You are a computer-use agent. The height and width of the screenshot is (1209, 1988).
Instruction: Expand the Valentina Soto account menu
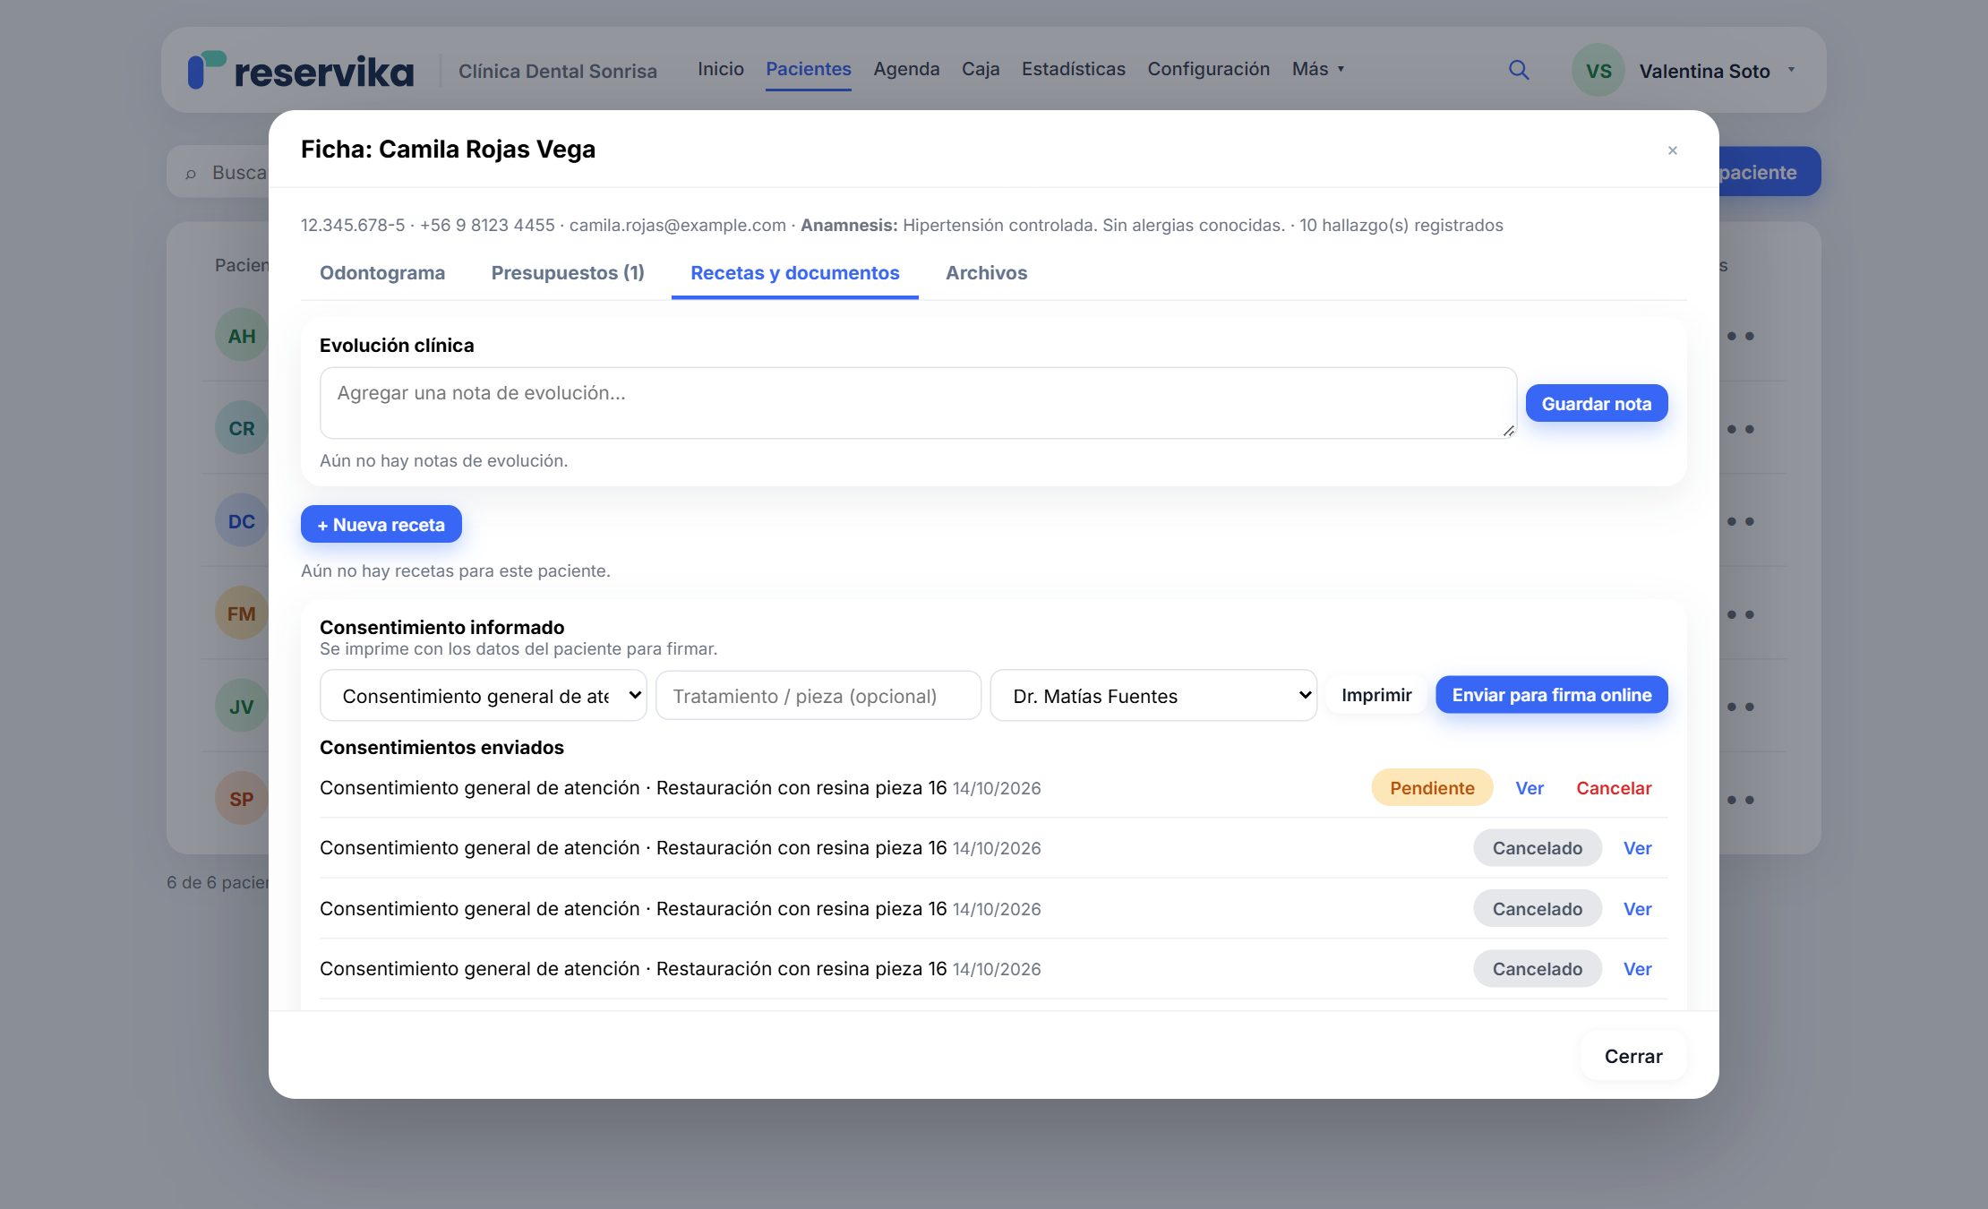(1717, 71)
